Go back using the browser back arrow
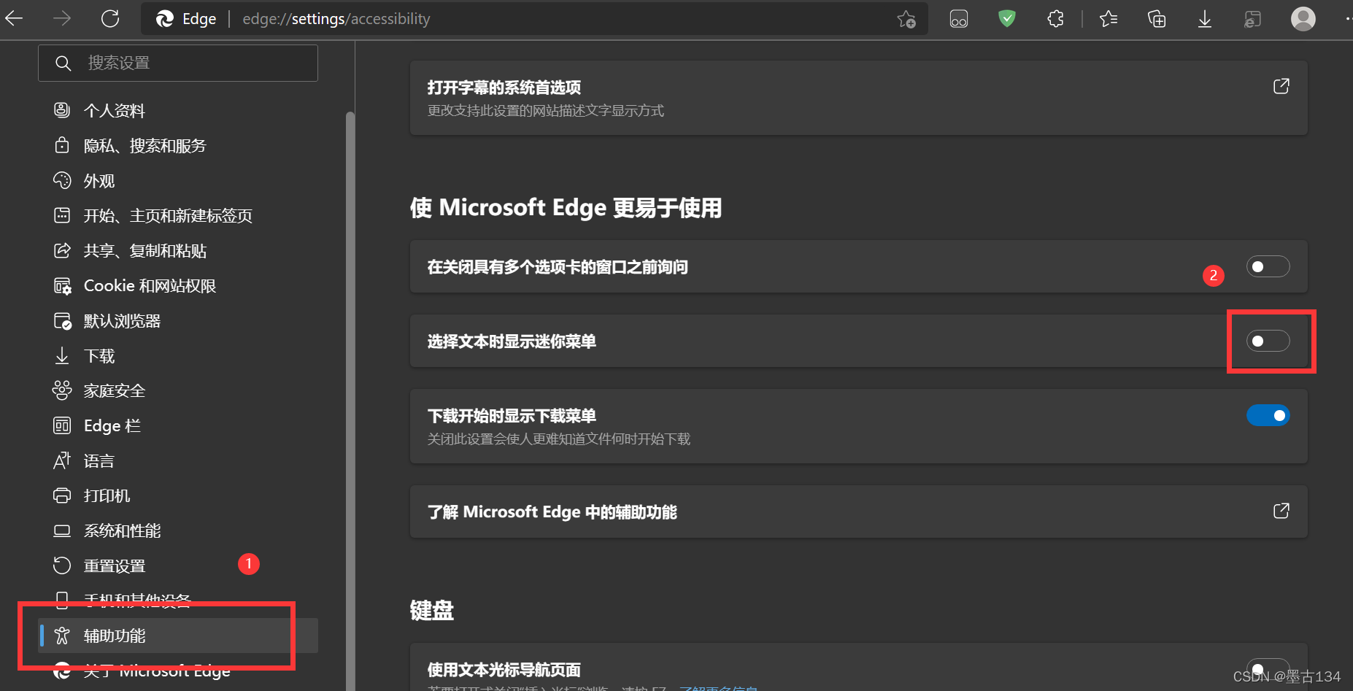The height and width of the screenshot is (691, 1353). (14, 18)
